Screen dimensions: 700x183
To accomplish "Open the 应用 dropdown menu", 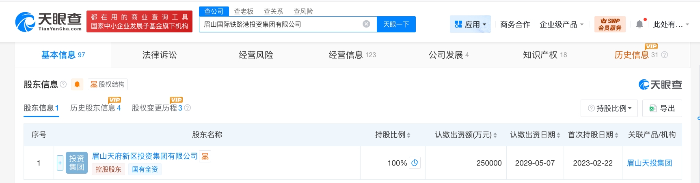I will [470, 24].
